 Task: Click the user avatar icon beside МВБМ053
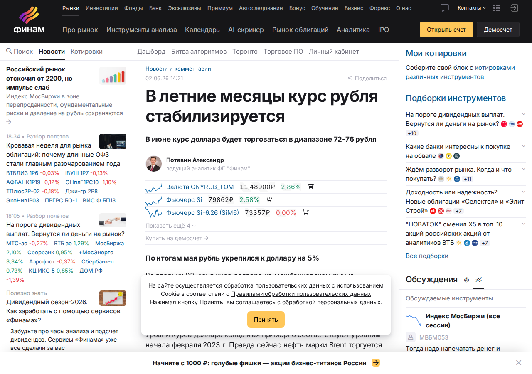(411, 337)
